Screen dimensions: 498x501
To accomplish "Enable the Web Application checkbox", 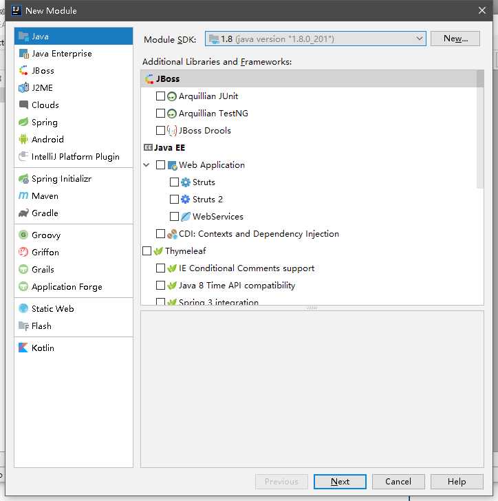I will tap(160, 165).
